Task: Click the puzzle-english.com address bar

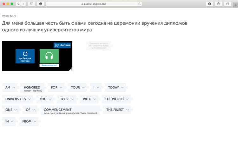Action: [94, 4]
